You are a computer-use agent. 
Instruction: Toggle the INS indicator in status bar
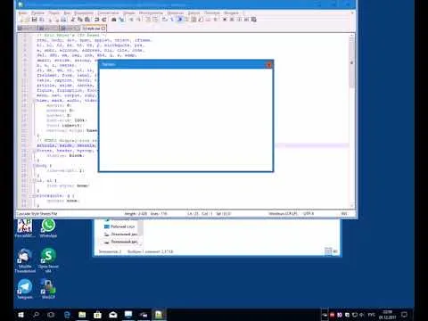coord(344,213)
